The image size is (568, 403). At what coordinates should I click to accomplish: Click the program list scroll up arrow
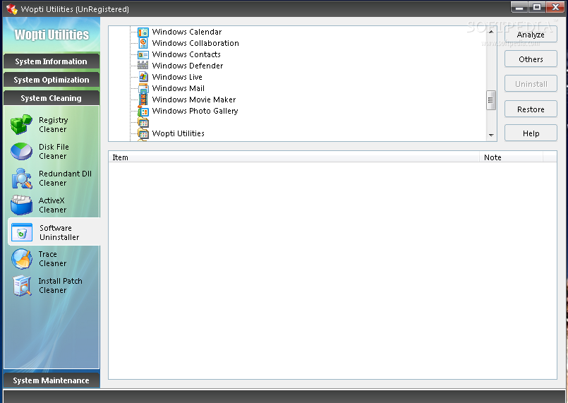pos(491,32)
